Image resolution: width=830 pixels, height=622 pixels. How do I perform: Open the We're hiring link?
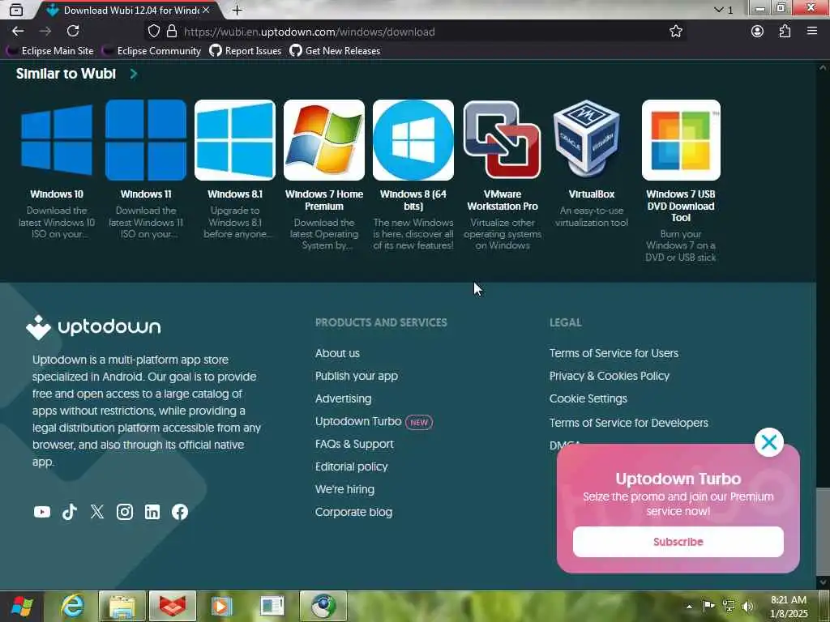344,489
